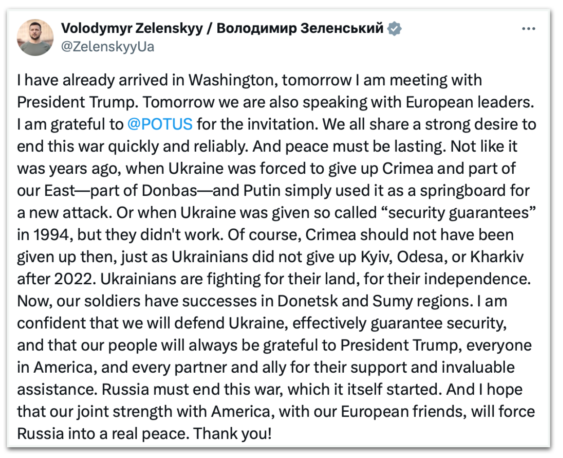Follow the @POTUS mention link
This screenshot has width=563, height=458.
tap(160, 124)
